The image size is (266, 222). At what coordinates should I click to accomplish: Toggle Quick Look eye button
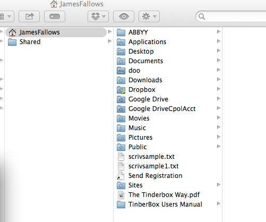pyautogui.click(x=124, y=16)
